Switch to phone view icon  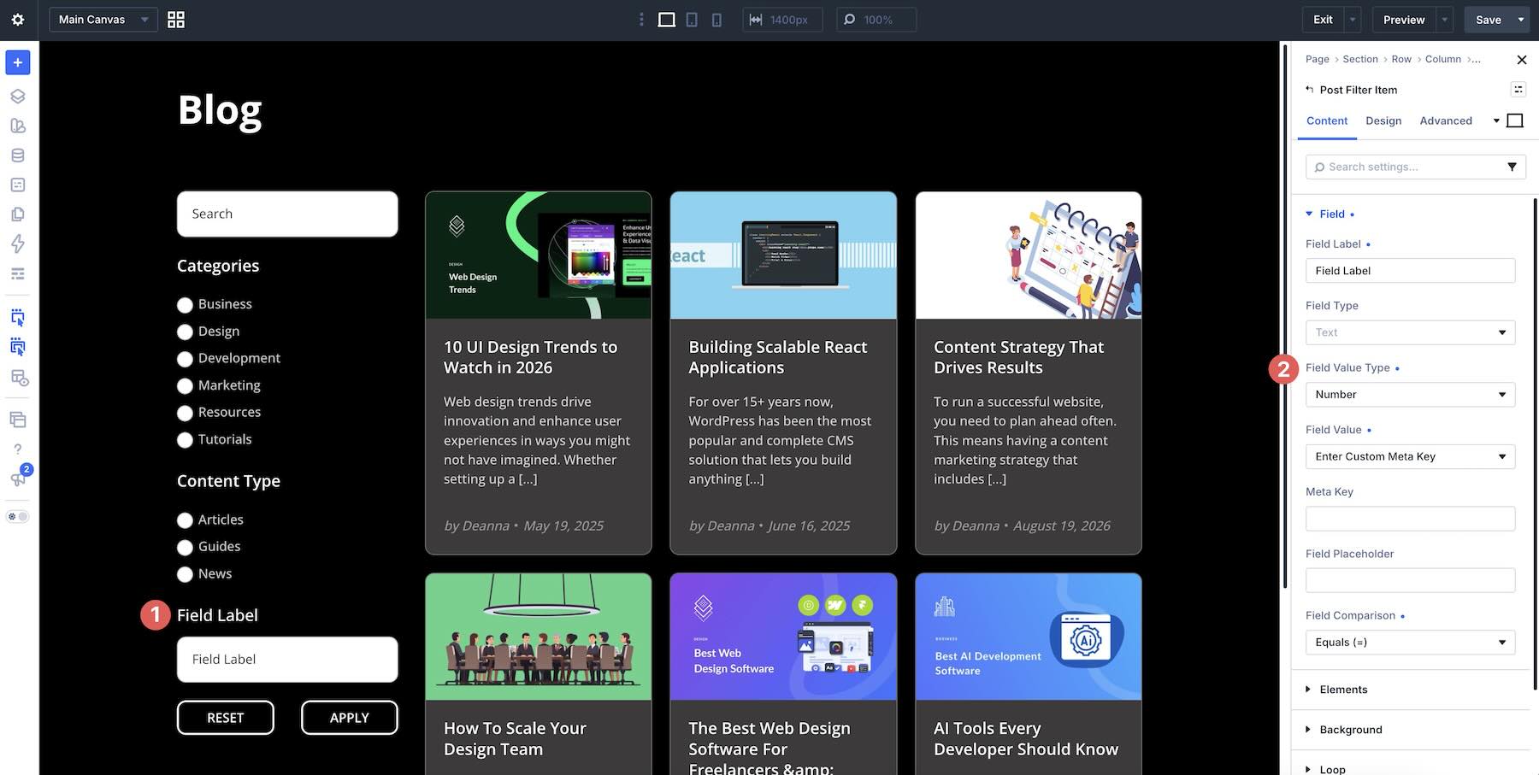point(716,20)
